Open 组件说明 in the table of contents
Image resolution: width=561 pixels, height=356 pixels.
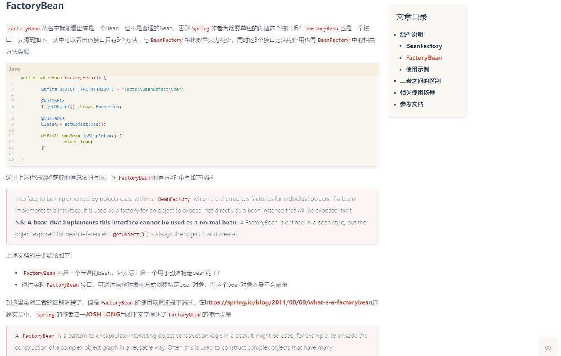click(411, 34)
